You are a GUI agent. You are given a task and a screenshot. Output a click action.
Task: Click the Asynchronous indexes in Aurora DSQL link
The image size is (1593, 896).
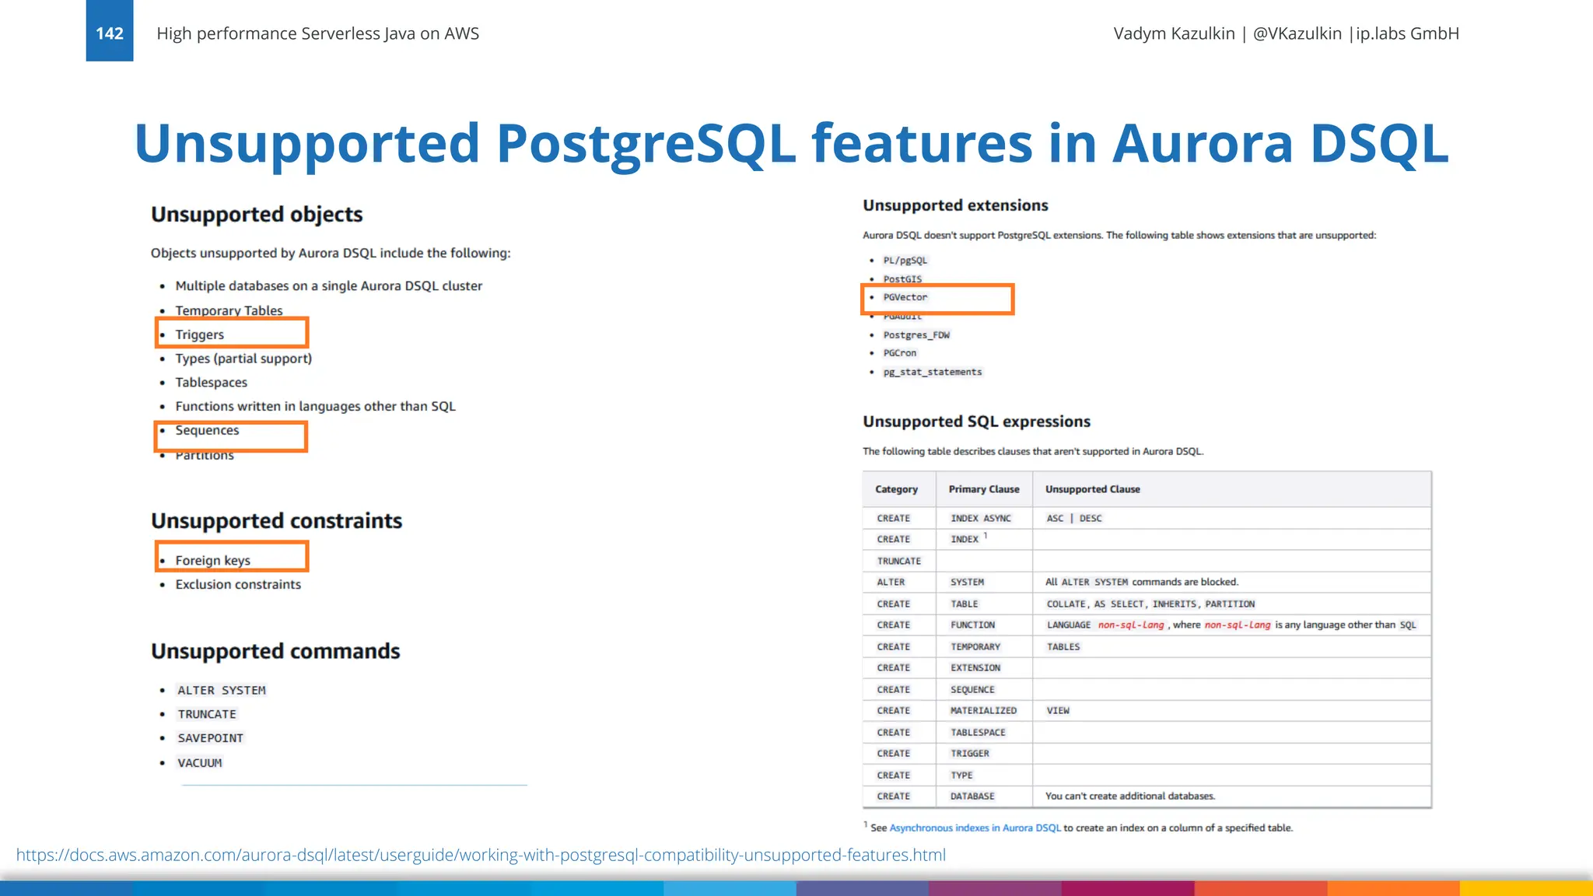coord(975,828)
